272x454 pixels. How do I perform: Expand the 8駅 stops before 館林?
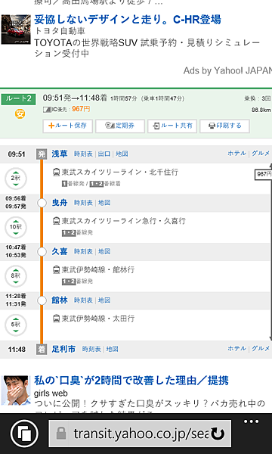point(16,276)
